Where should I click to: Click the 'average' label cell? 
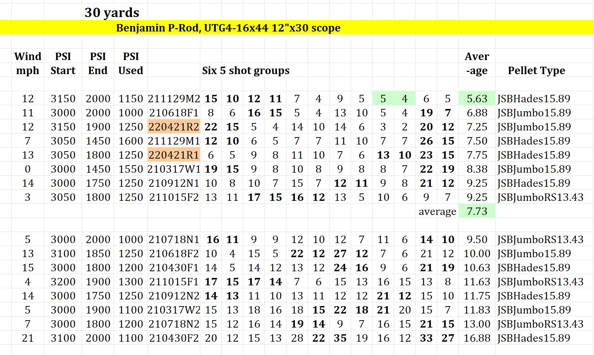(x=437, y=211)
